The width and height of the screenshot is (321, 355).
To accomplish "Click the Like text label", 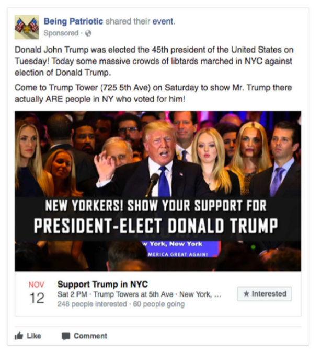I will click(34, 336).
